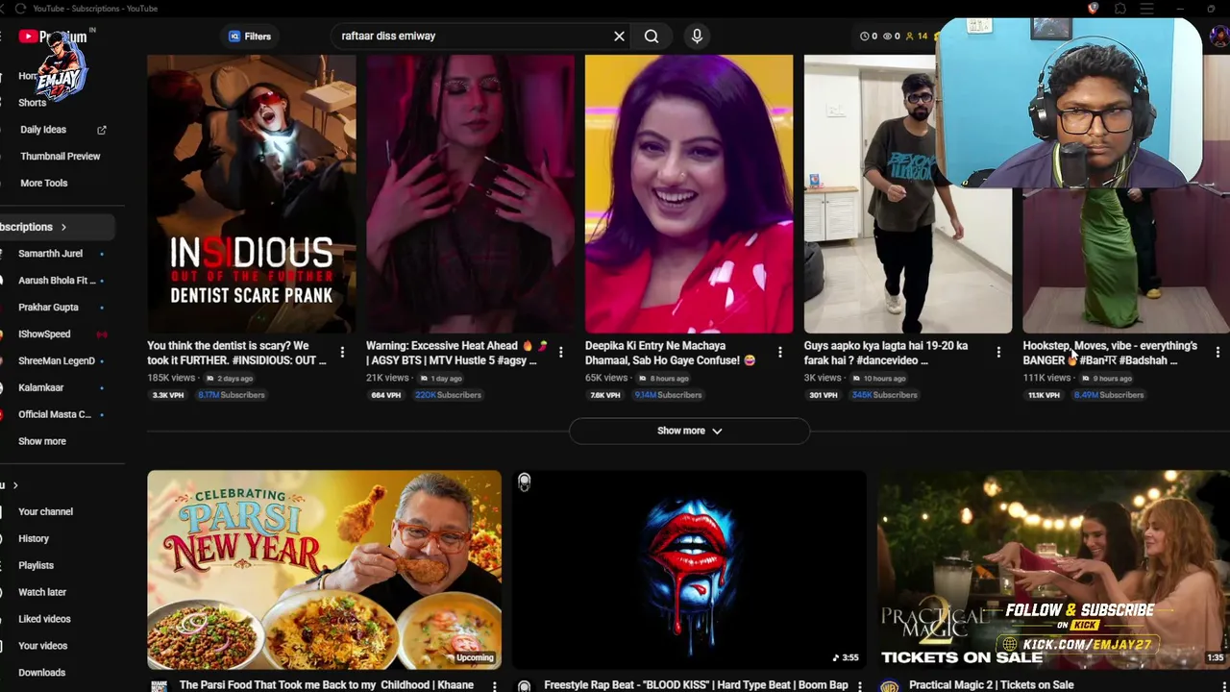Open more options for 'Guys aapko kya lagta' short

coord(999,353)
